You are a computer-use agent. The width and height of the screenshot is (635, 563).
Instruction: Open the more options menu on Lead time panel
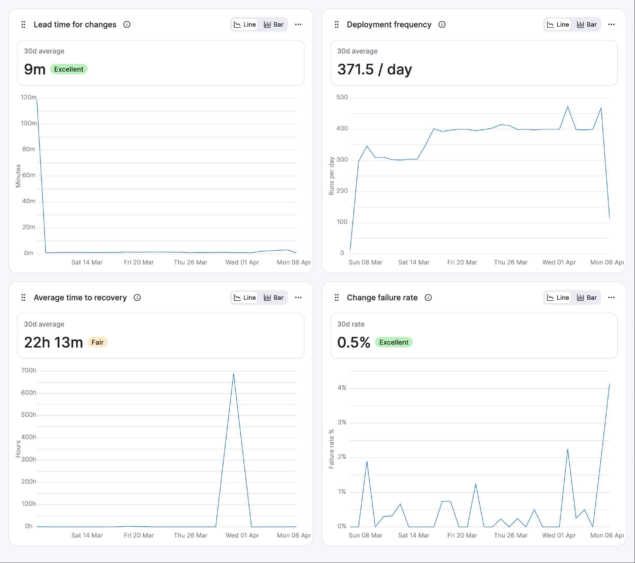click(298, 24)
